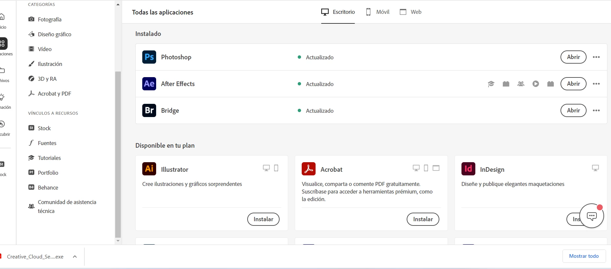
Task: Open Comunidad de asistencia técnica
Action: point(62,206)
